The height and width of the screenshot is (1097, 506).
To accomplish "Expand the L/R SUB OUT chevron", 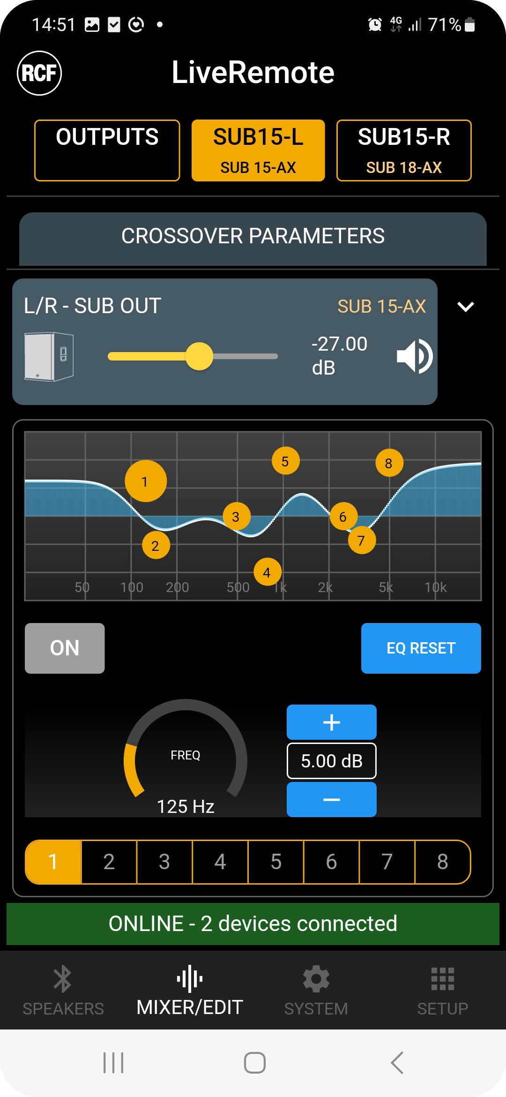I will pyautogui.click(x=465, y=307).
